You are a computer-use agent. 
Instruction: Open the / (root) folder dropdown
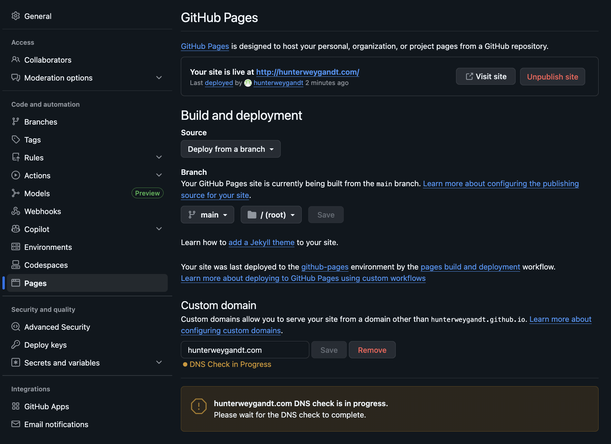271,215
